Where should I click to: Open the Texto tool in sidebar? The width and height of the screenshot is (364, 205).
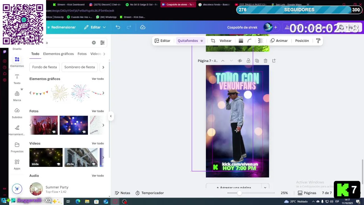point(17,79)
